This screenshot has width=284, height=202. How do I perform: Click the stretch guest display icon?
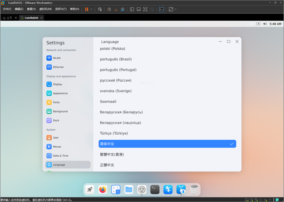(171, 9)
